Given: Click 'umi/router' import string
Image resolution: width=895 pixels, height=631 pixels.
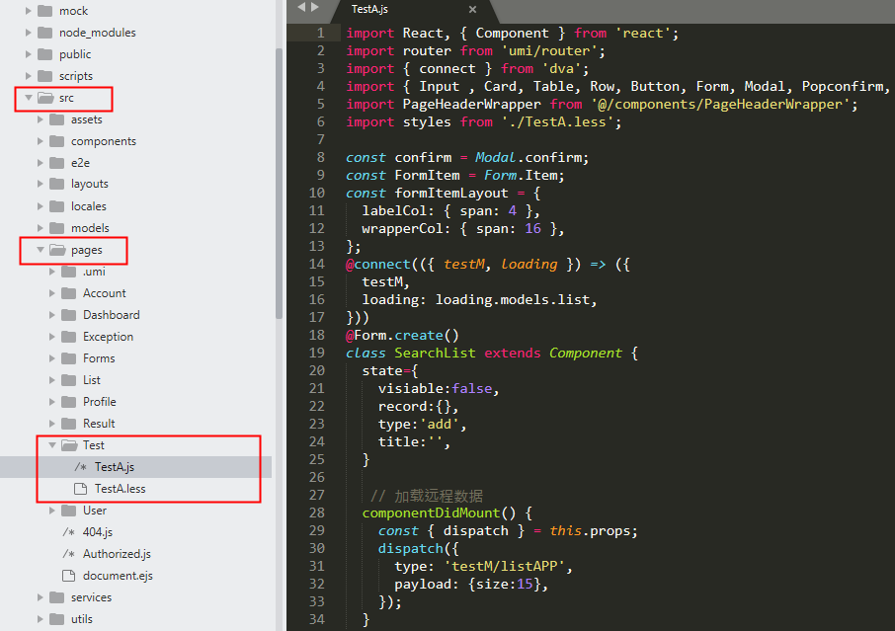Looking at the screenshot, I should [x=549, y=50].
